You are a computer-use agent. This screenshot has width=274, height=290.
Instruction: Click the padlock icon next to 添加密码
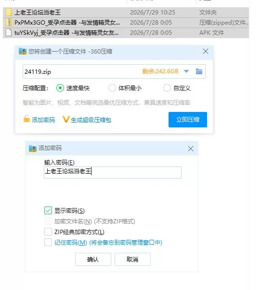coord(26,119)
